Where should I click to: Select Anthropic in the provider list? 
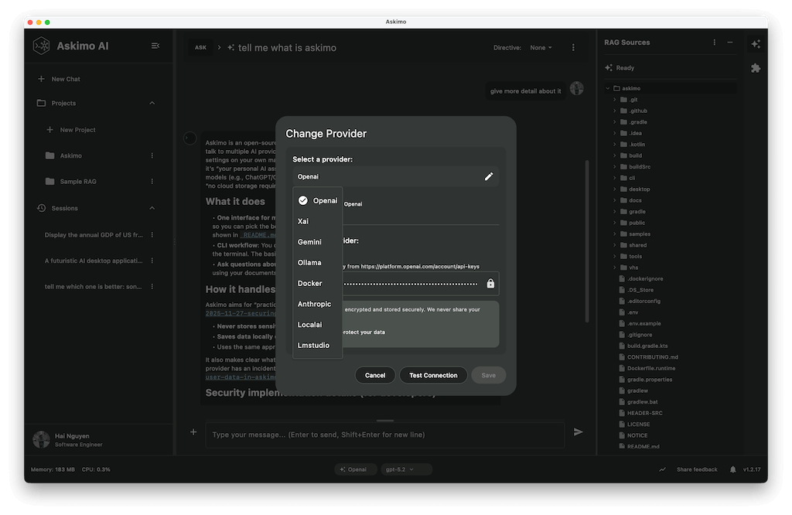point(315,304)
